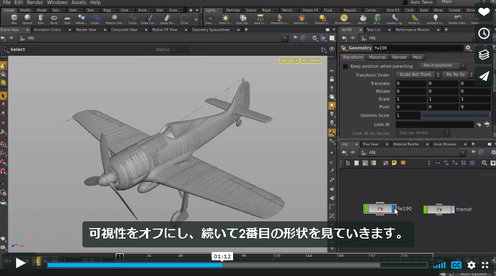
Task: Select the Platonic Solids shelf tool
Action: pyautogui.click(x=115, y=19)
